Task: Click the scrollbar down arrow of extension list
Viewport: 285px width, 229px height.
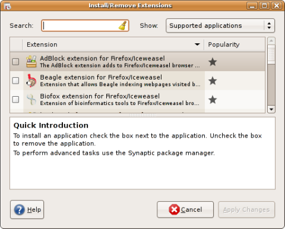Action: [271, 109]
